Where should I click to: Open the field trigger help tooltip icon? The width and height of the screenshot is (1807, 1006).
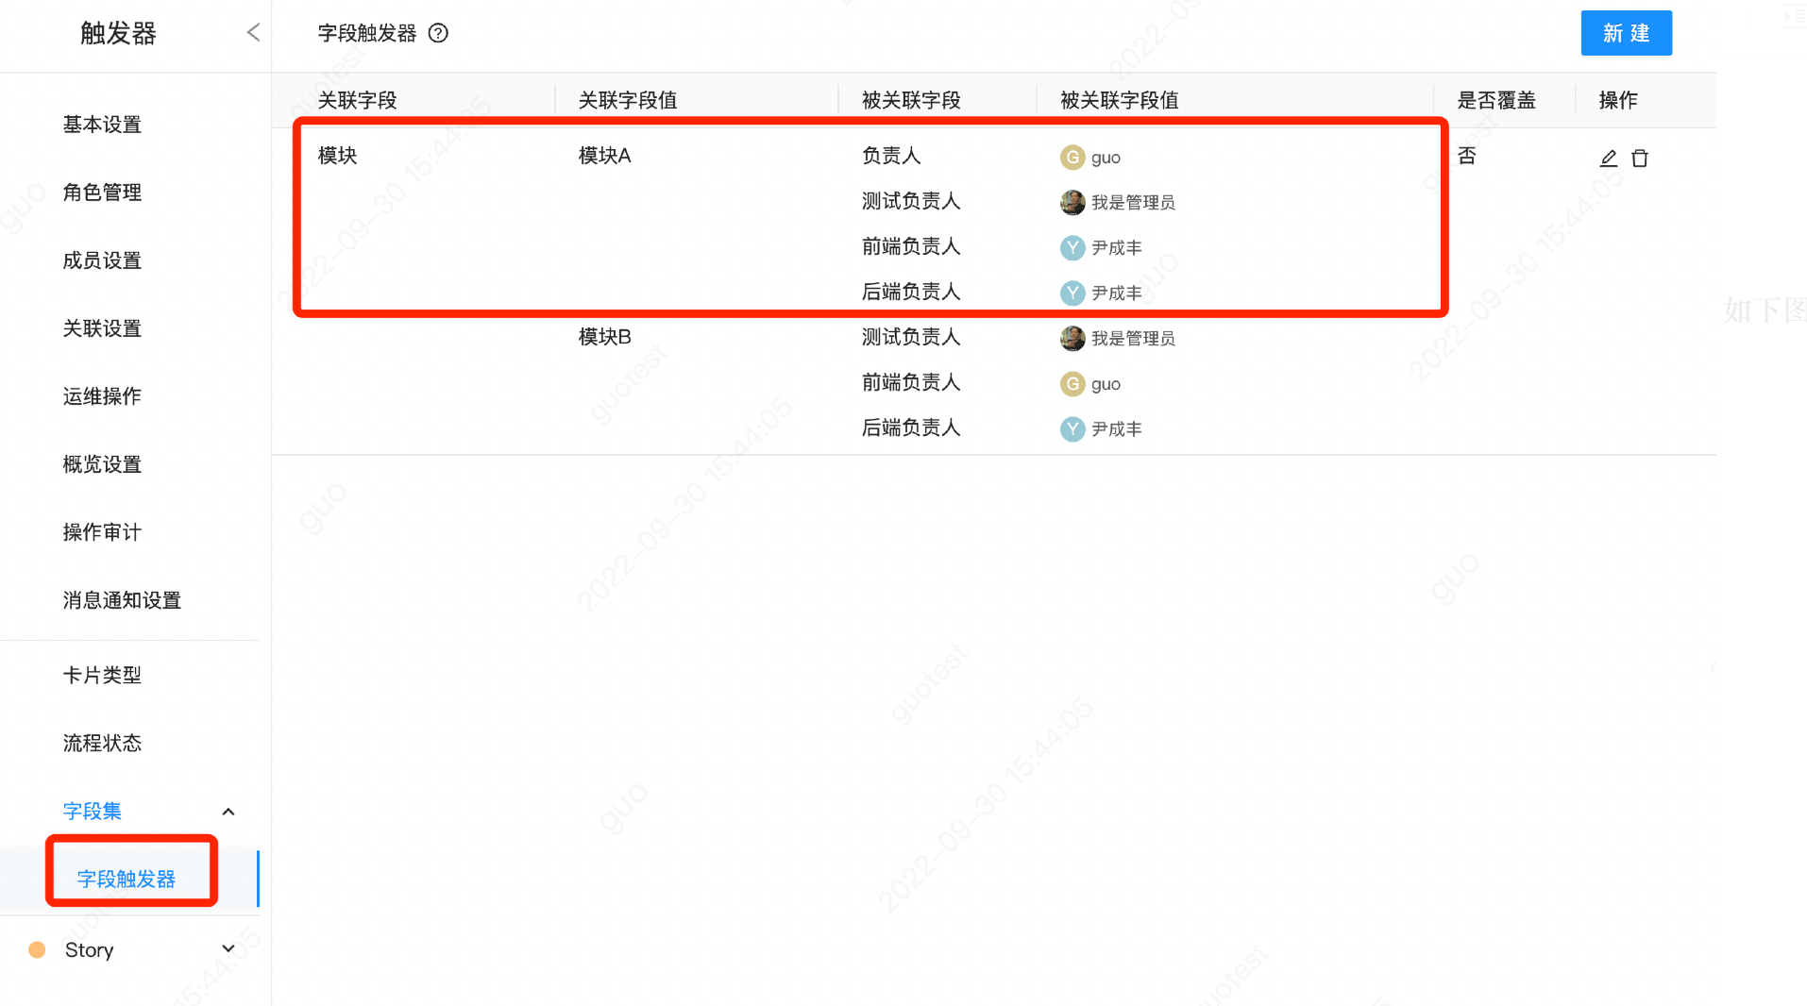click(438, 33)
